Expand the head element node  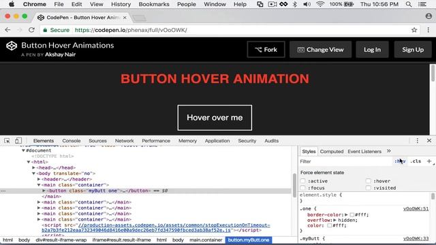(x=33, y=167)
